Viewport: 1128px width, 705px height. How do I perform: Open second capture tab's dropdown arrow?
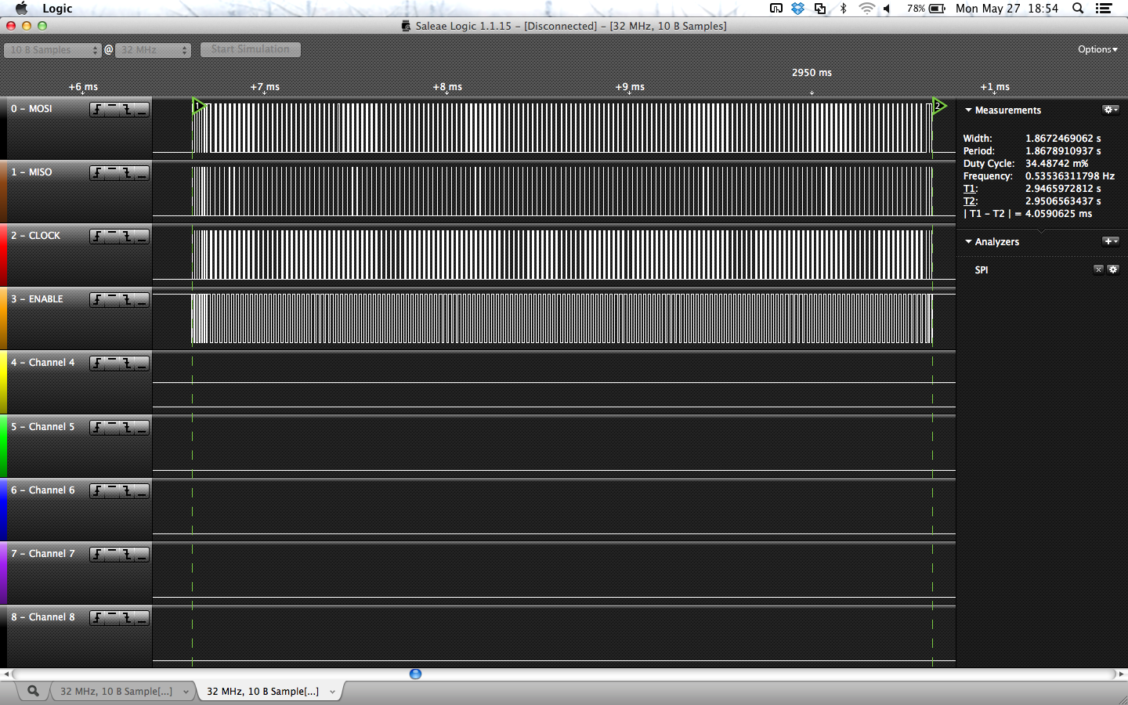pyautogui.click(x=332, y=692)
